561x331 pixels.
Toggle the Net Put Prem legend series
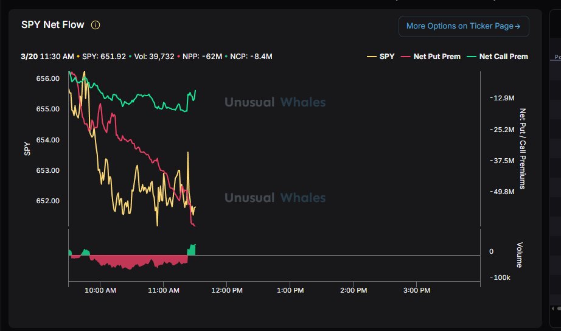click(431, 57)
